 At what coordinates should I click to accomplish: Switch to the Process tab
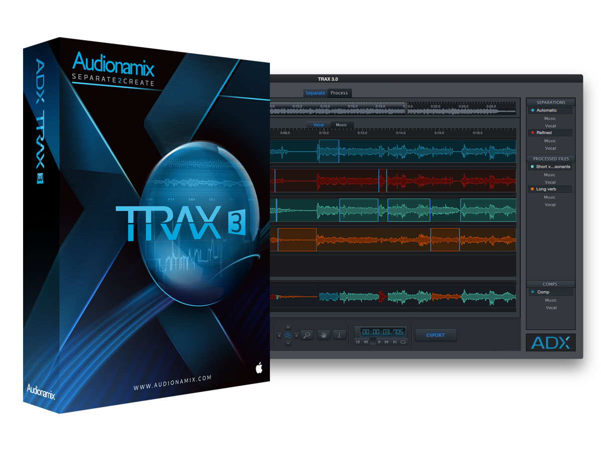click(339, 93)
